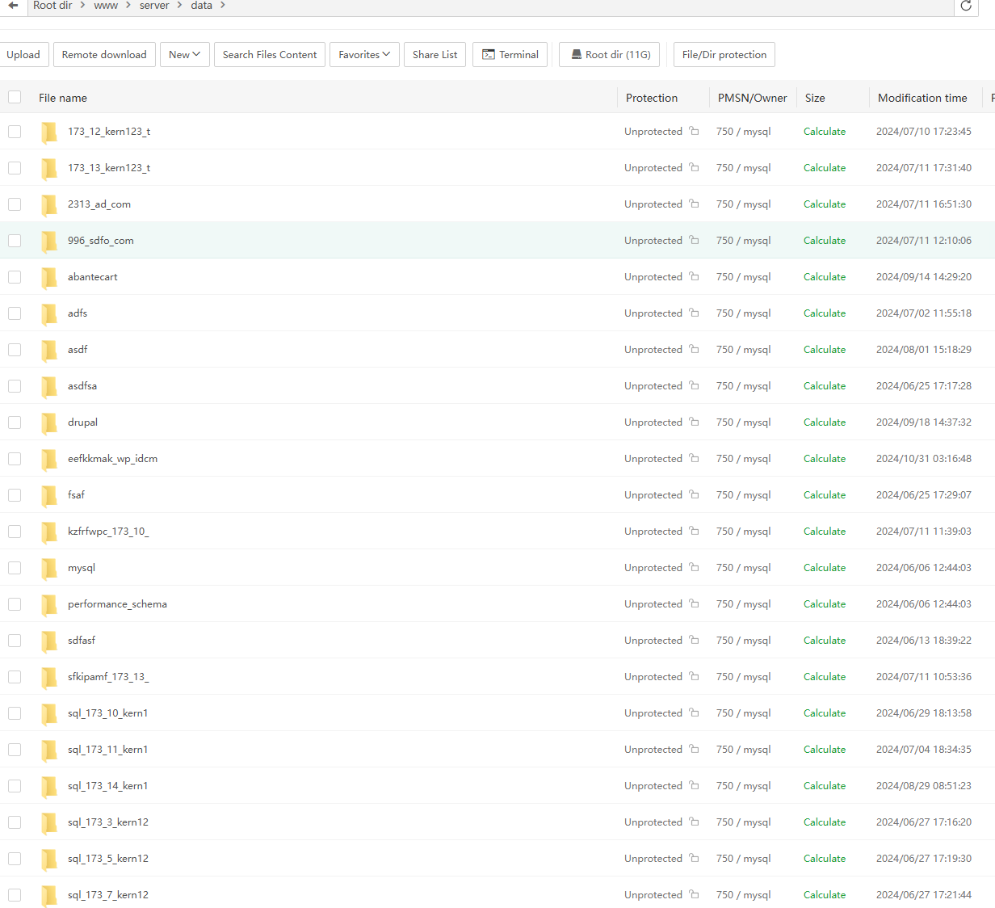The image size is (995, 908).
Task: Open File/Dir protection
Action: (x=724, y=55)
